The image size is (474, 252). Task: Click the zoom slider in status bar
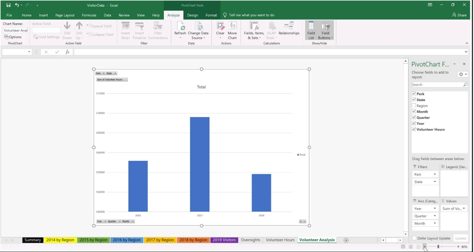tap(438, 247)
